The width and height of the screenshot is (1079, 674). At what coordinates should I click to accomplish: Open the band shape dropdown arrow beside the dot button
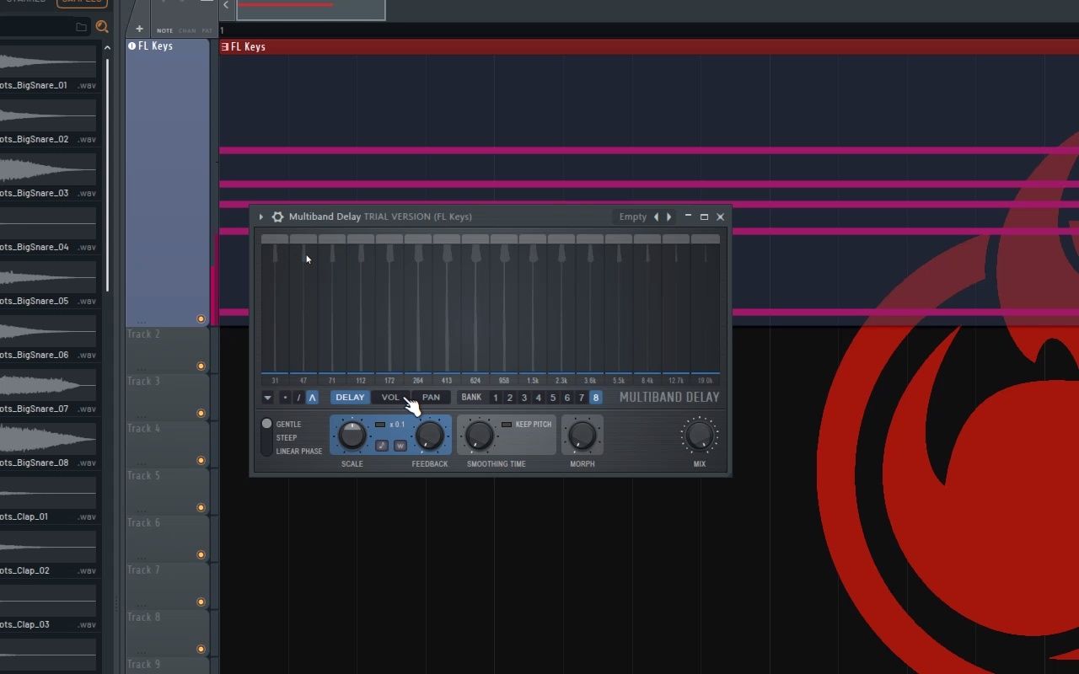(x=268, y=398)
